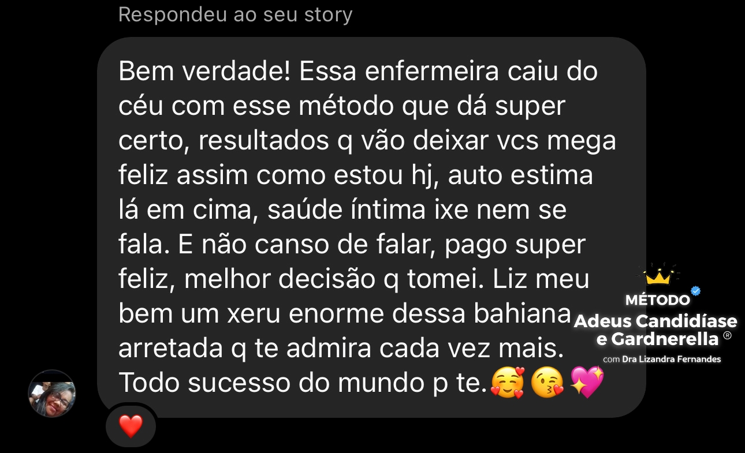745x453 pixels.
Task: Click the registered trademark symbol after Gardnerella
Action: click(x=727, y=335)
